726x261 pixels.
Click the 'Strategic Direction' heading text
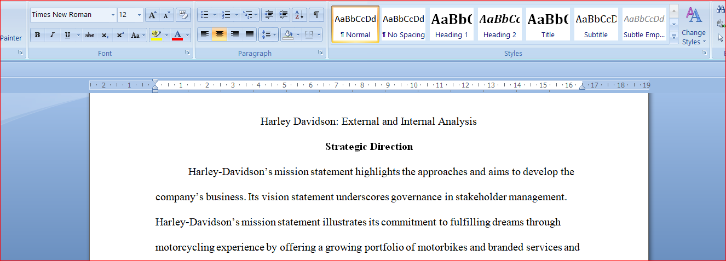(369, 147)
